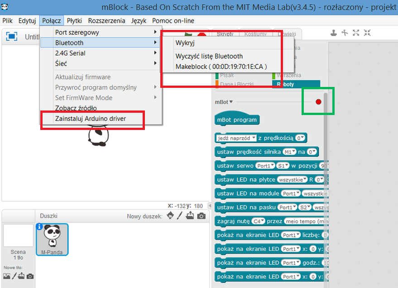
Task: Collapse the stage with the small arrow
Action: pos(210,205)
